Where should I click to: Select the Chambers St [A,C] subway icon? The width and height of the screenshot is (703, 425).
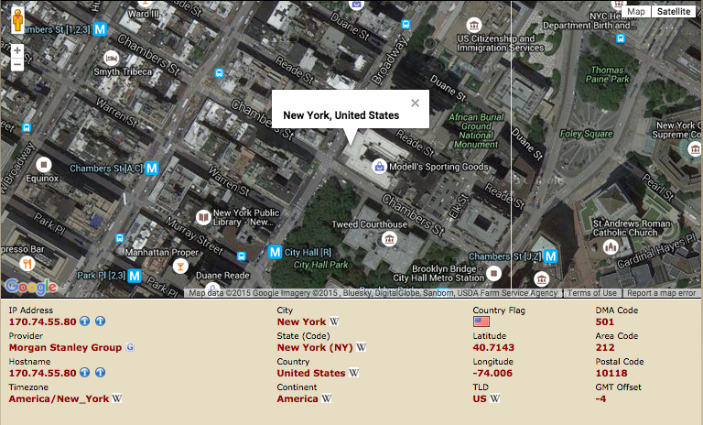point(152,169)
